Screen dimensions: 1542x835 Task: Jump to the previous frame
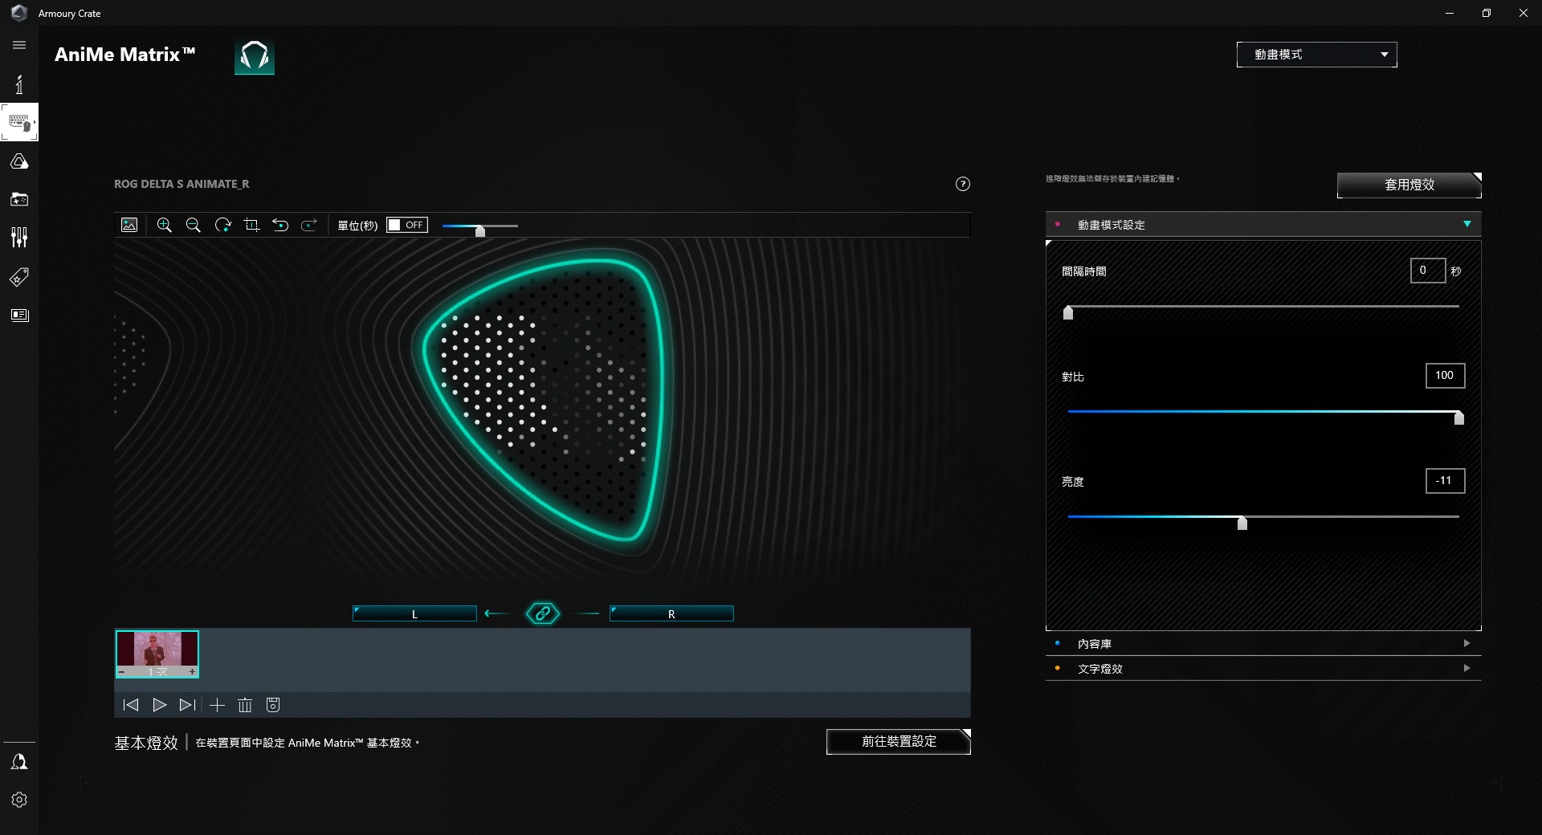pyautogui.click(x=131, y=705)
